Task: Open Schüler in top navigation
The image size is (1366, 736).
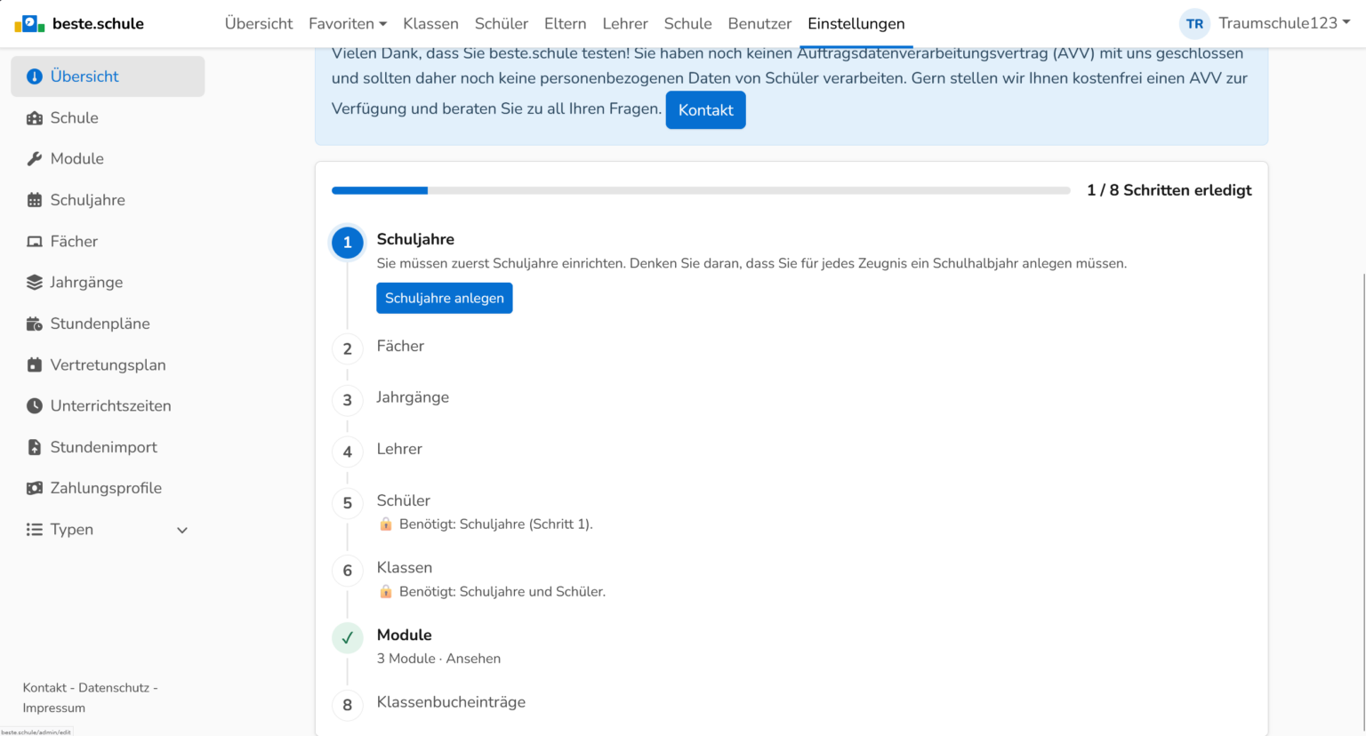Action: [x=502, y=24]
